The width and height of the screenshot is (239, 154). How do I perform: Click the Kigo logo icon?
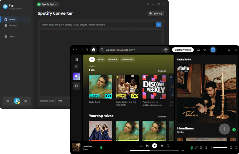tap(5, 7)
